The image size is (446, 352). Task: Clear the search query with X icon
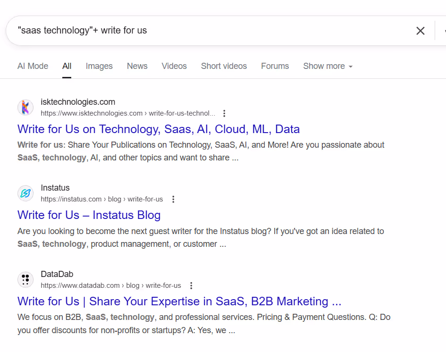[421, 31]
